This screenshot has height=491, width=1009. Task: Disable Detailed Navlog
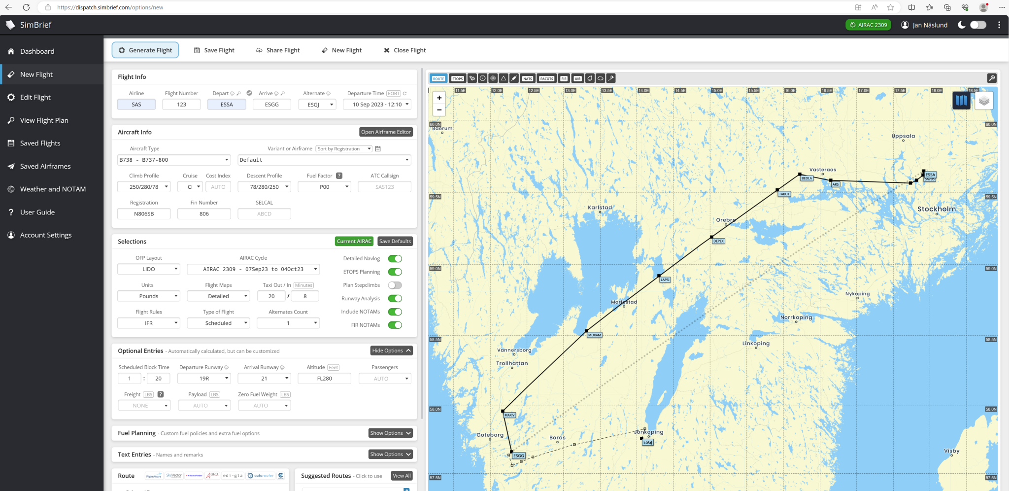(x=395, y=258)
